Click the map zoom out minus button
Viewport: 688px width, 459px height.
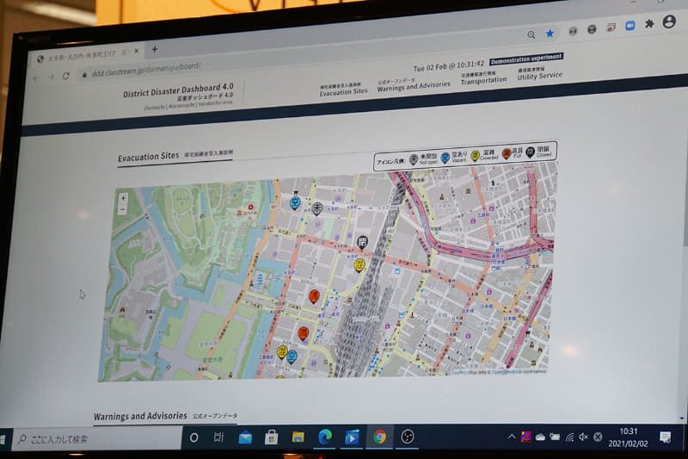coord(123,210)
